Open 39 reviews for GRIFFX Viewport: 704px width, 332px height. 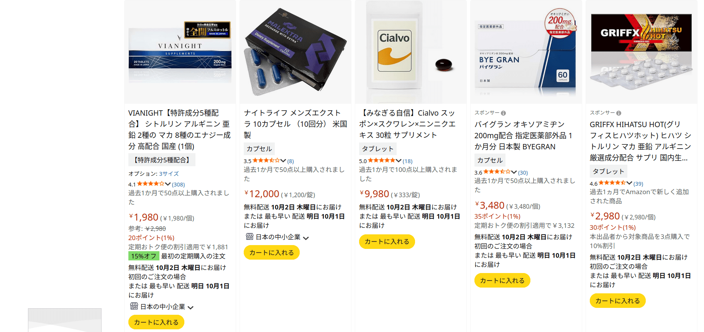pos(638,184)
